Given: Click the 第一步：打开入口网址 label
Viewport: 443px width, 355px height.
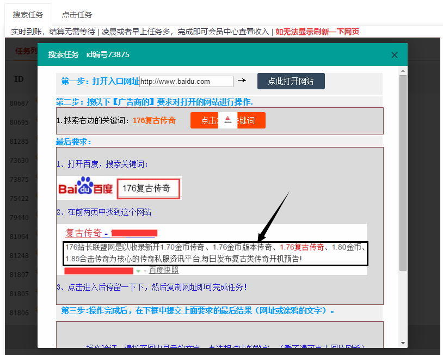Looking at the screenshot, I should tap(100, 82).
